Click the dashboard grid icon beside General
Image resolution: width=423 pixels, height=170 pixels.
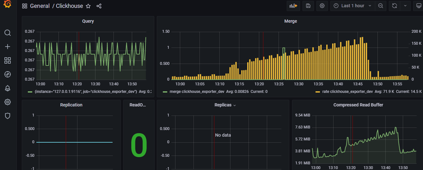click(x=25, y=6)
